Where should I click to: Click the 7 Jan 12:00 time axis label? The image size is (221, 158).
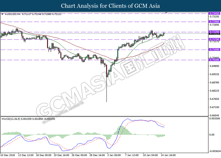131,155
